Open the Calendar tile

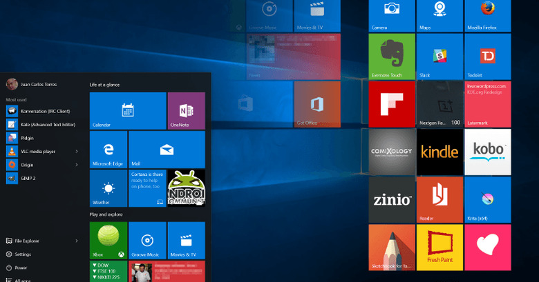pos(128,111)
